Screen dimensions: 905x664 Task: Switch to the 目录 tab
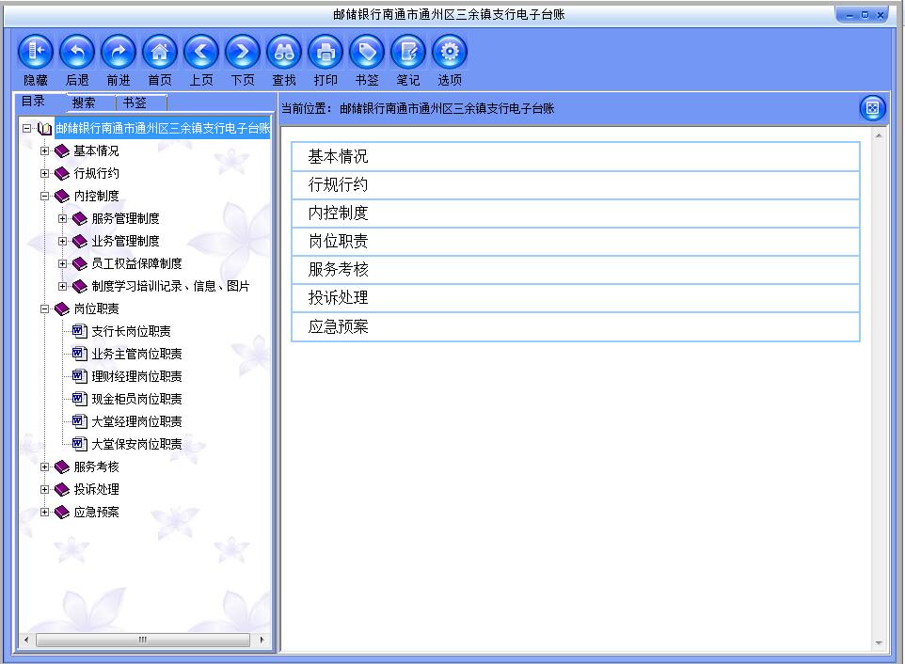[x=34, y=102]
